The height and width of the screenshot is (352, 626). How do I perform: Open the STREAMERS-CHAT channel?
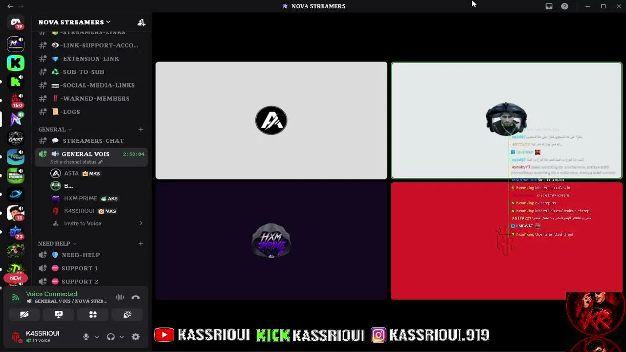(91, 141)
